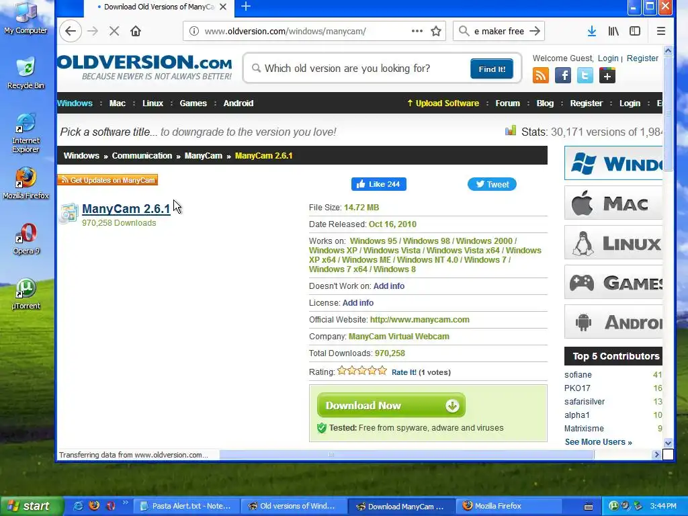Go back to the previous page
Screen dimensions: 688x516
coord(71,31)
